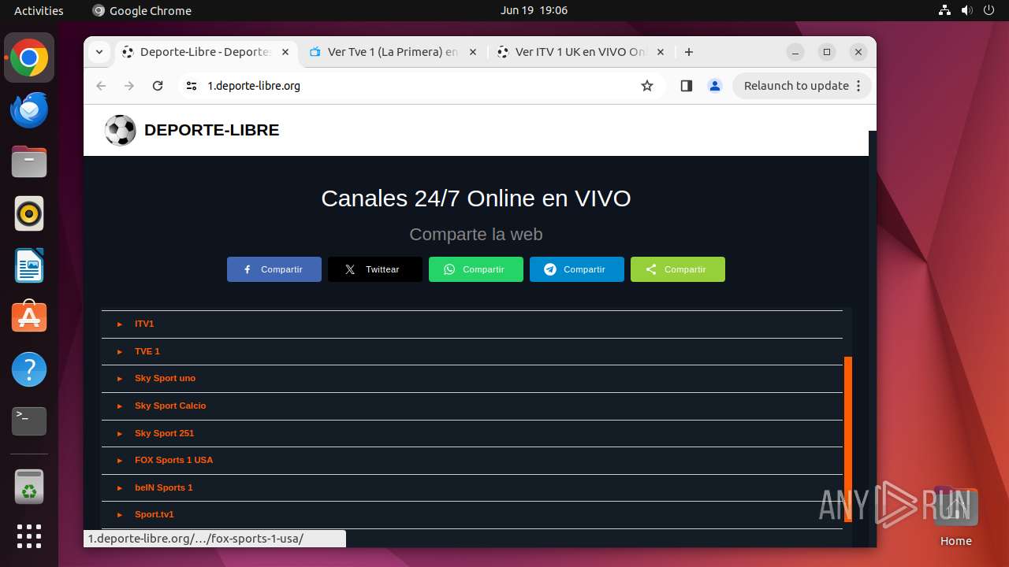Image resolution: width=1009 pixels, height=567 pixels.
Task: Click the orange channel list scrollbar
Action: coord(848,439)
